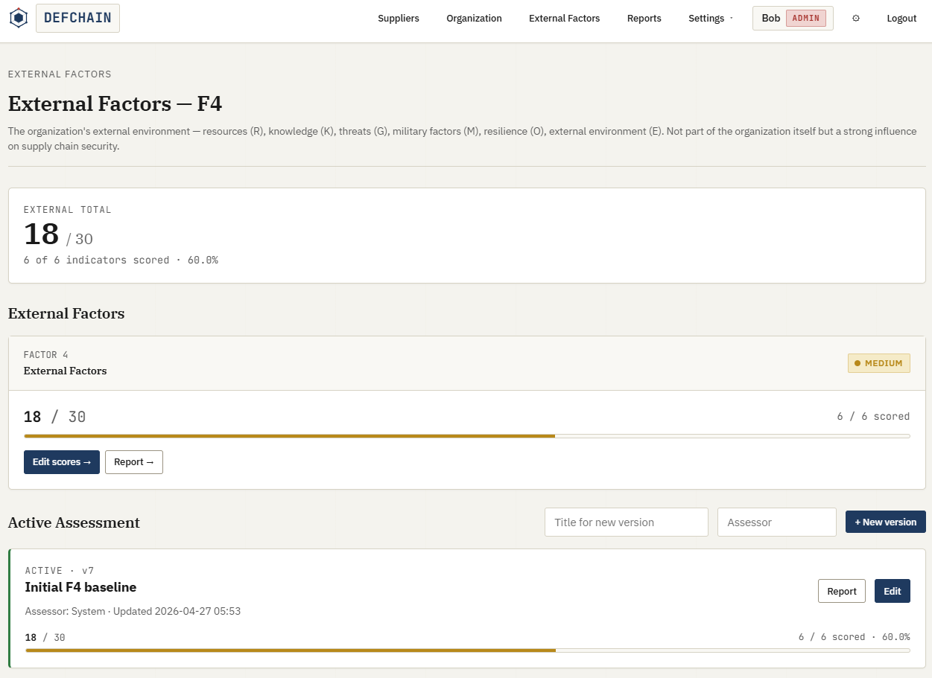This screenshot has width=932, height=678.
Task: Open the Reports nav item
Action: tap(644, 19)
